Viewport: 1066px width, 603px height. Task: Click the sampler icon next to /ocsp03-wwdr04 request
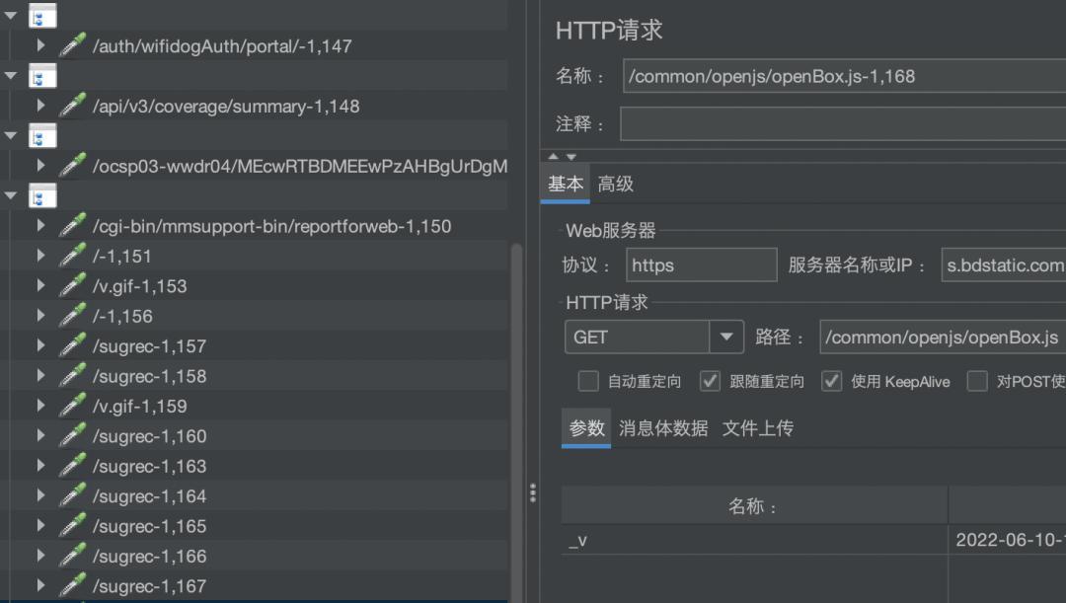72,166
